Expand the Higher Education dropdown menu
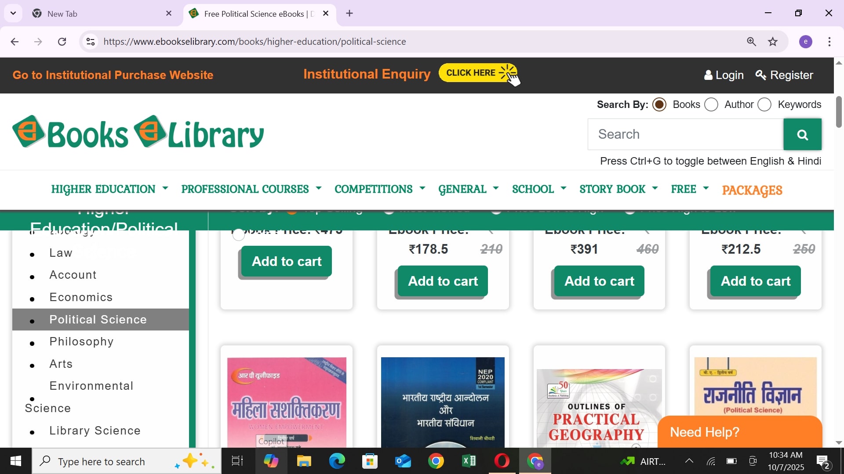844x474 pixels. tap(109, 189)
